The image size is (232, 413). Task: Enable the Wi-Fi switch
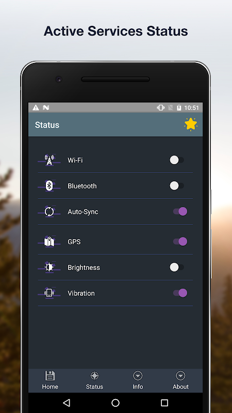pyautogui.click(x=177, y=160)
